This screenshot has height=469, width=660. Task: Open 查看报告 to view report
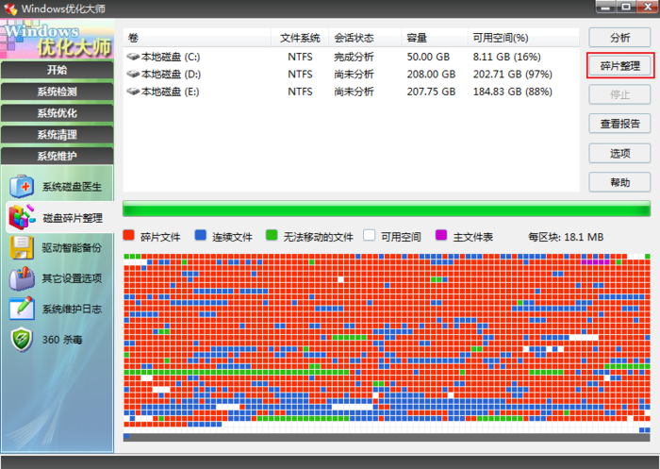tap(619, 124)
